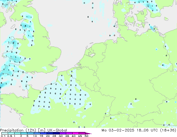Image resolution: width=177 pixels, height=137 pixels.
Task: Click the "50" legend scale label
Action: (x=86, y=136)
